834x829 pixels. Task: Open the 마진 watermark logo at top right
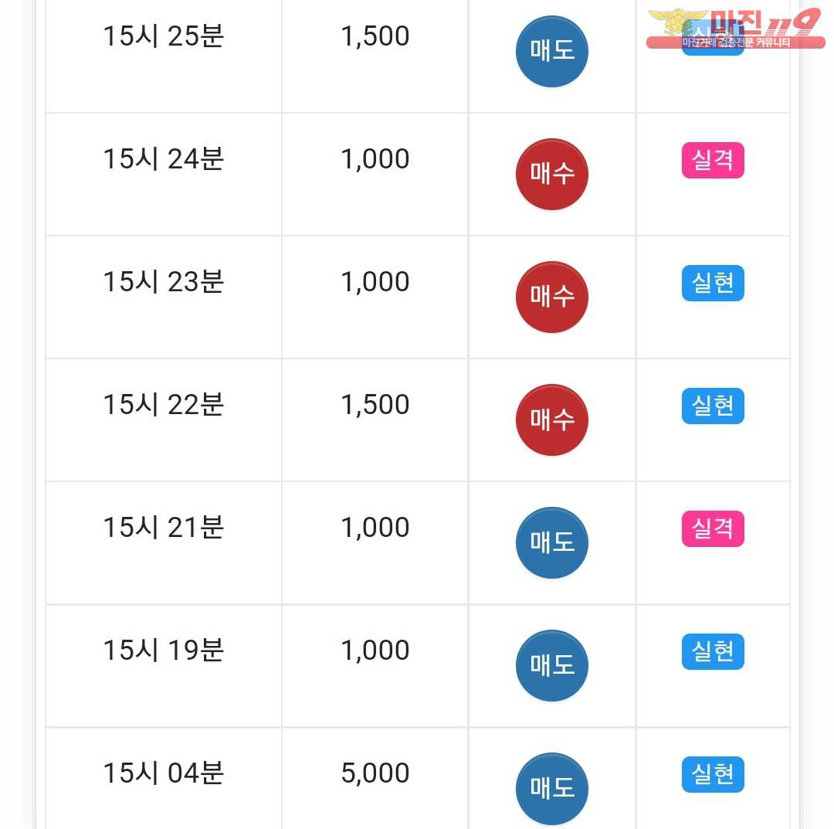pos(735,29)
